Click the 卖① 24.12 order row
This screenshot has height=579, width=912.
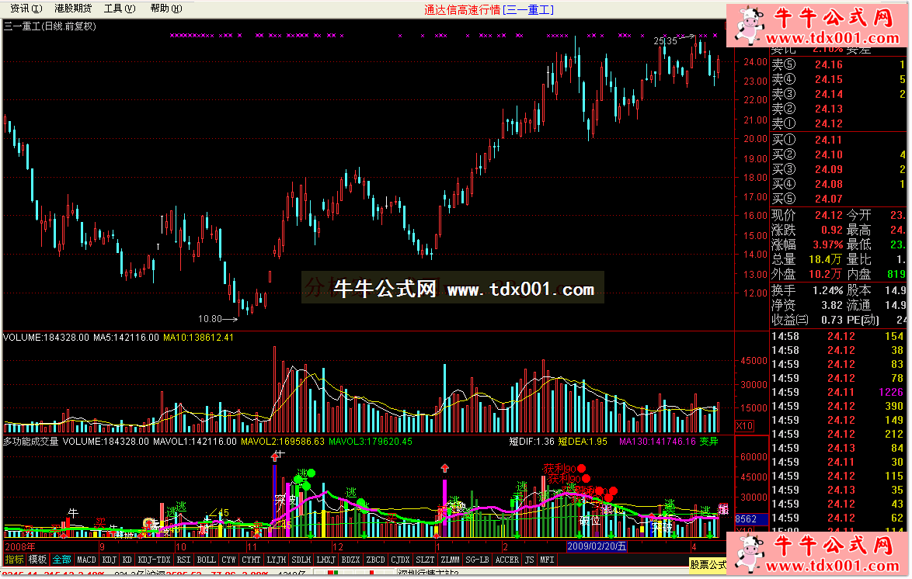pyautogui.click(x=838, y=123)
